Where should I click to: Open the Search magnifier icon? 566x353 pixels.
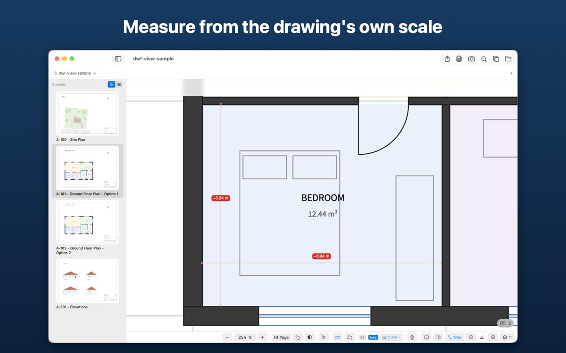pyautogui.click(x=483, y=59)
